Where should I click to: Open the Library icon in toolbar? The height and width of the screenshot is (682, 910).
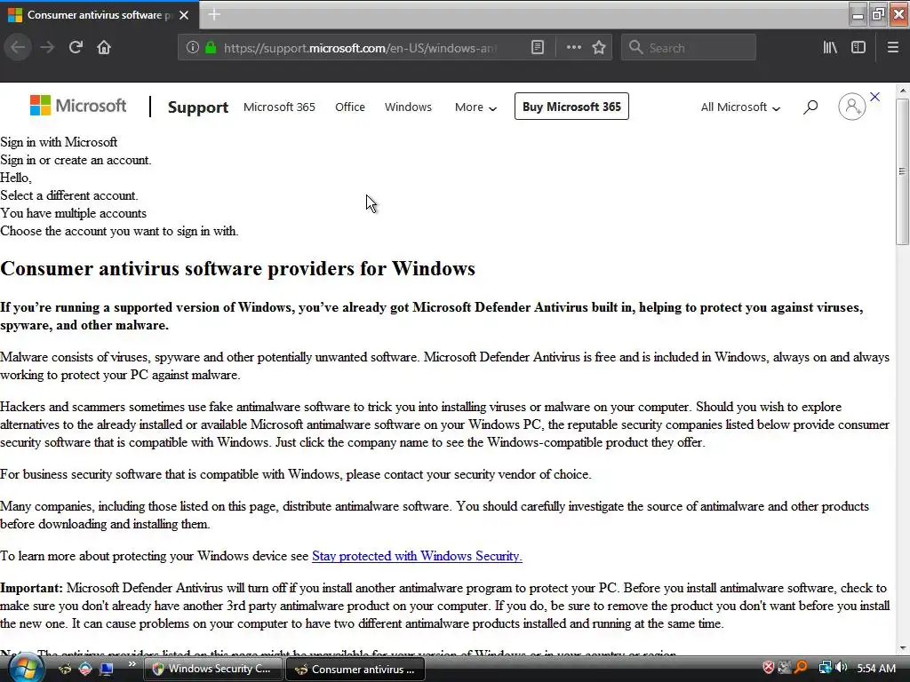point(830,48)
